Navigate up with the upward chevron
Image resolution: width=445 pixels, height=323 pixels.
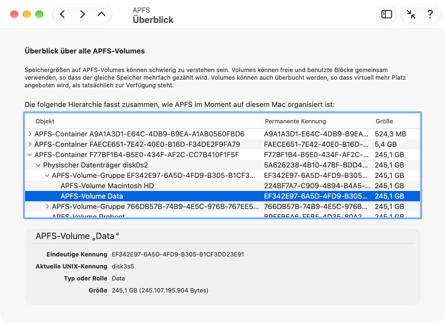pos(101,14)
